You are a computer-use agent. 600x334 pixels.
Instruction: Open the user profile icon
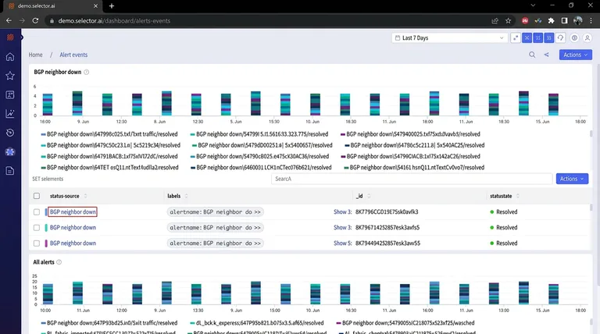(x=587, y=37)
